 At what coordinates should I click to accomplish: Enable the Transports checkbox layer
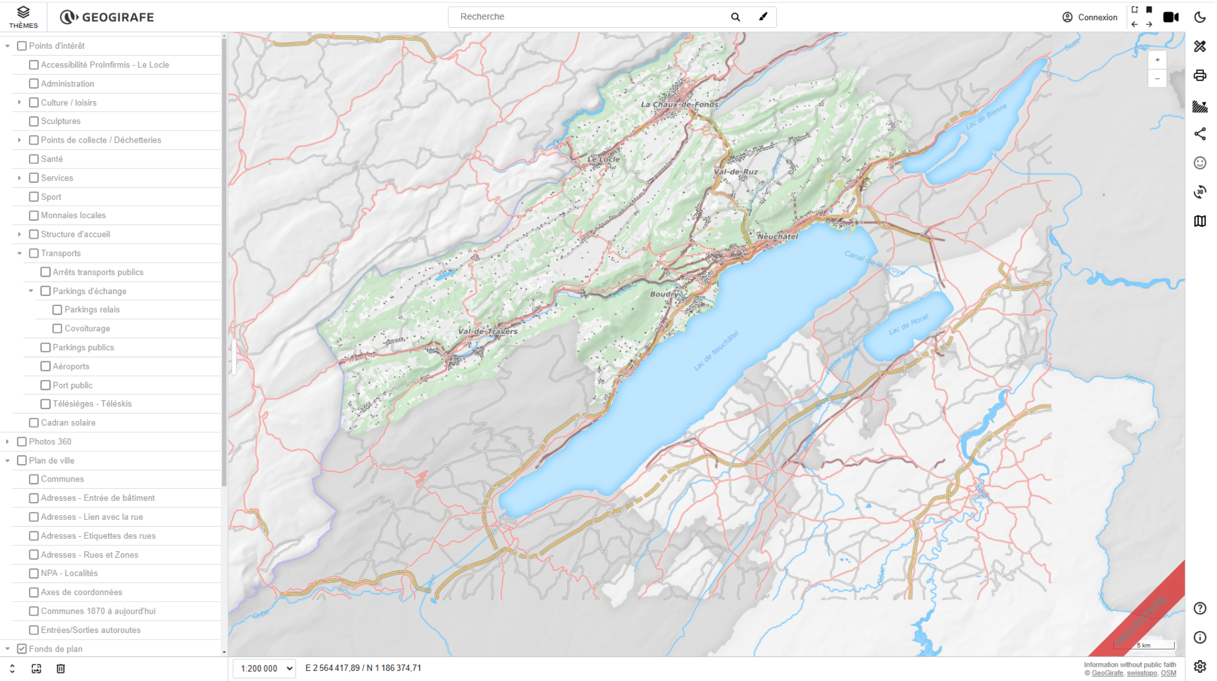pyautogui.click(x=33, y=253)
